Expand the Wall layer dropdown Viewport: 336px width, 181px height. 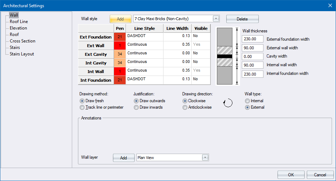point(205,158)
